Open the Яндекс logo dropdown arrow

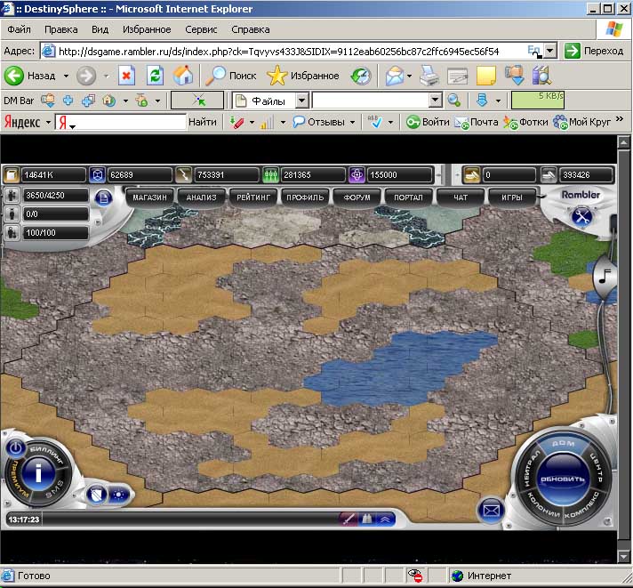pos(48,122)
